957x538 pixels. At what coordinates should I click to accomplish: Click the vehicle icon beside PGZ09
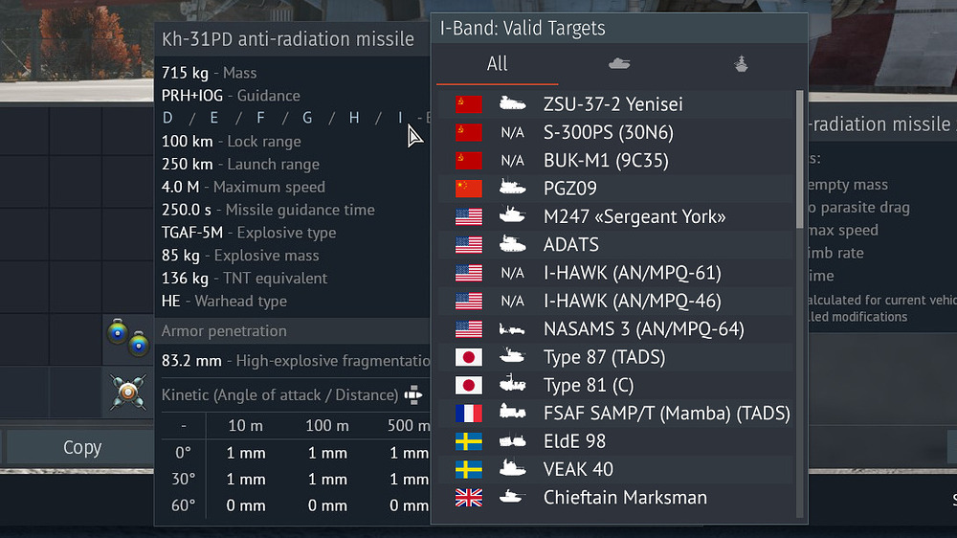coord(512,188)
